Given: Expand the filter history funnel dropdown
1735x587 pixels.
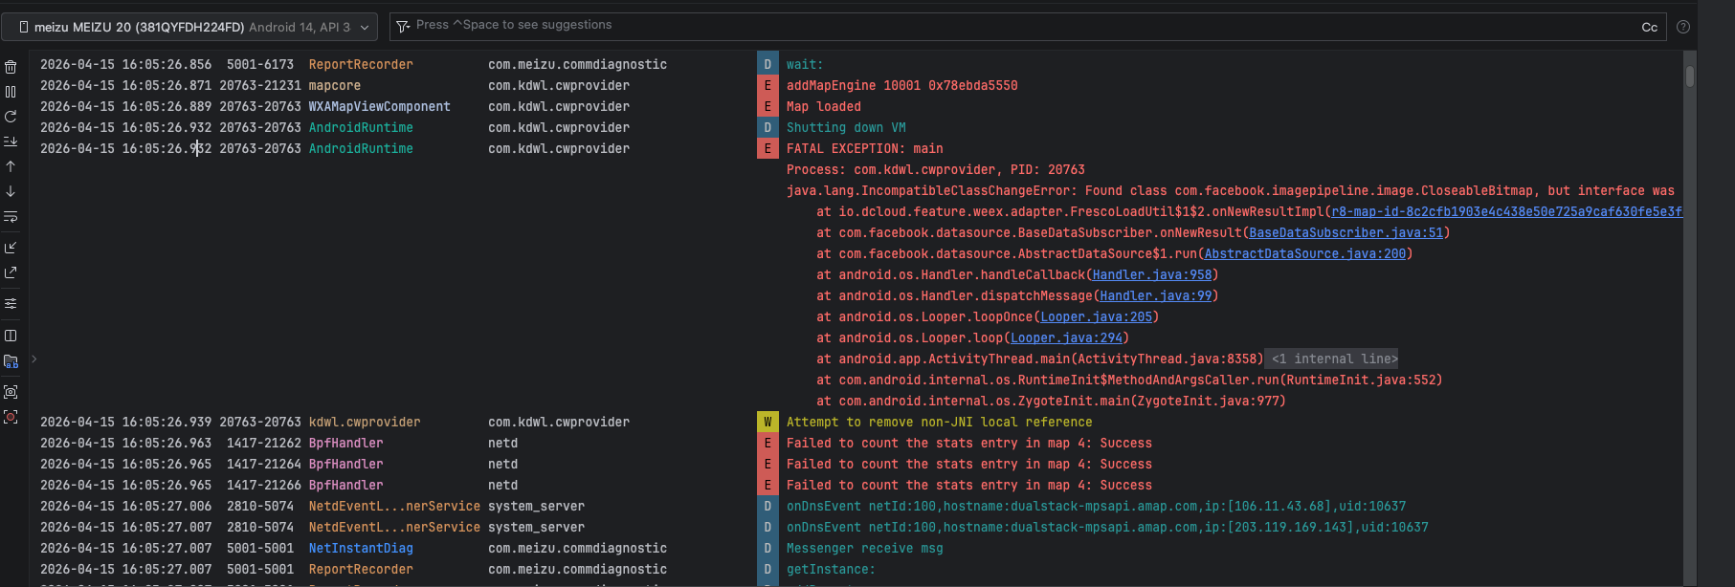Looking at the screenshot, I should (403, 26).
